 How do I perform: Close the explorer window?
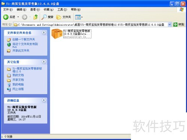tap(183, 4)
